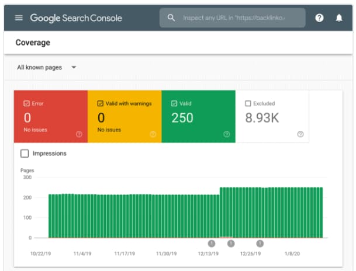
Task: Click help icon on Valid with warnings card
Action: pos(153,134)
